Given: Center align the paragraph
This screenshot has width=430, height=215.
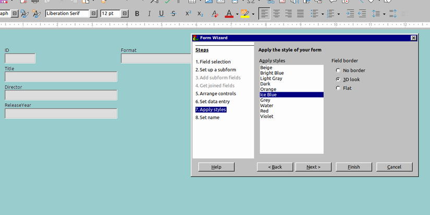Looking at the screenshot, I should point(276,14).
